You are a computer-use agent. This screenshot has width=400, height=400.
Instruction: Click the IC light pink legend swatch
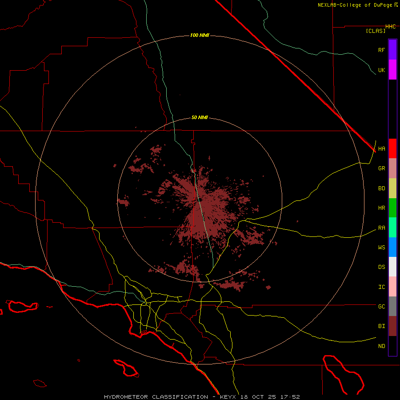(392, 287)
